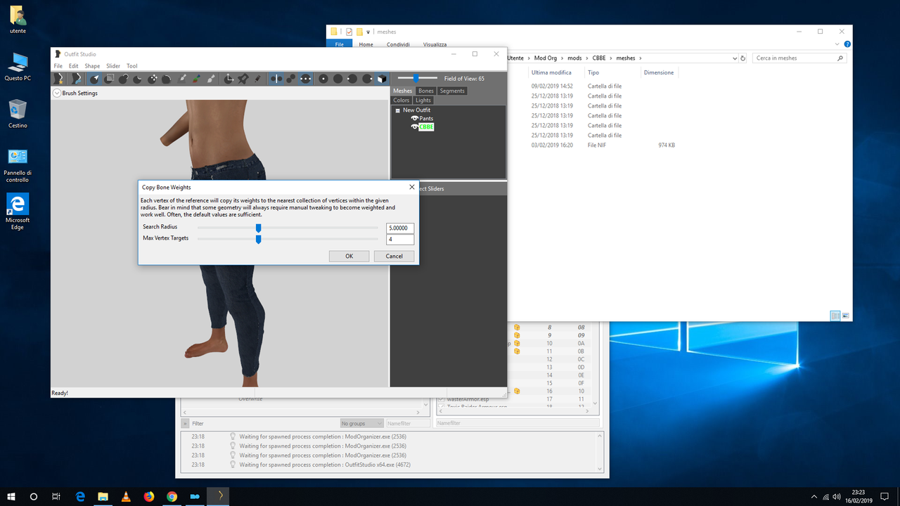Click the pin Pivot tool
900x506 pixels.
(243, 79)
